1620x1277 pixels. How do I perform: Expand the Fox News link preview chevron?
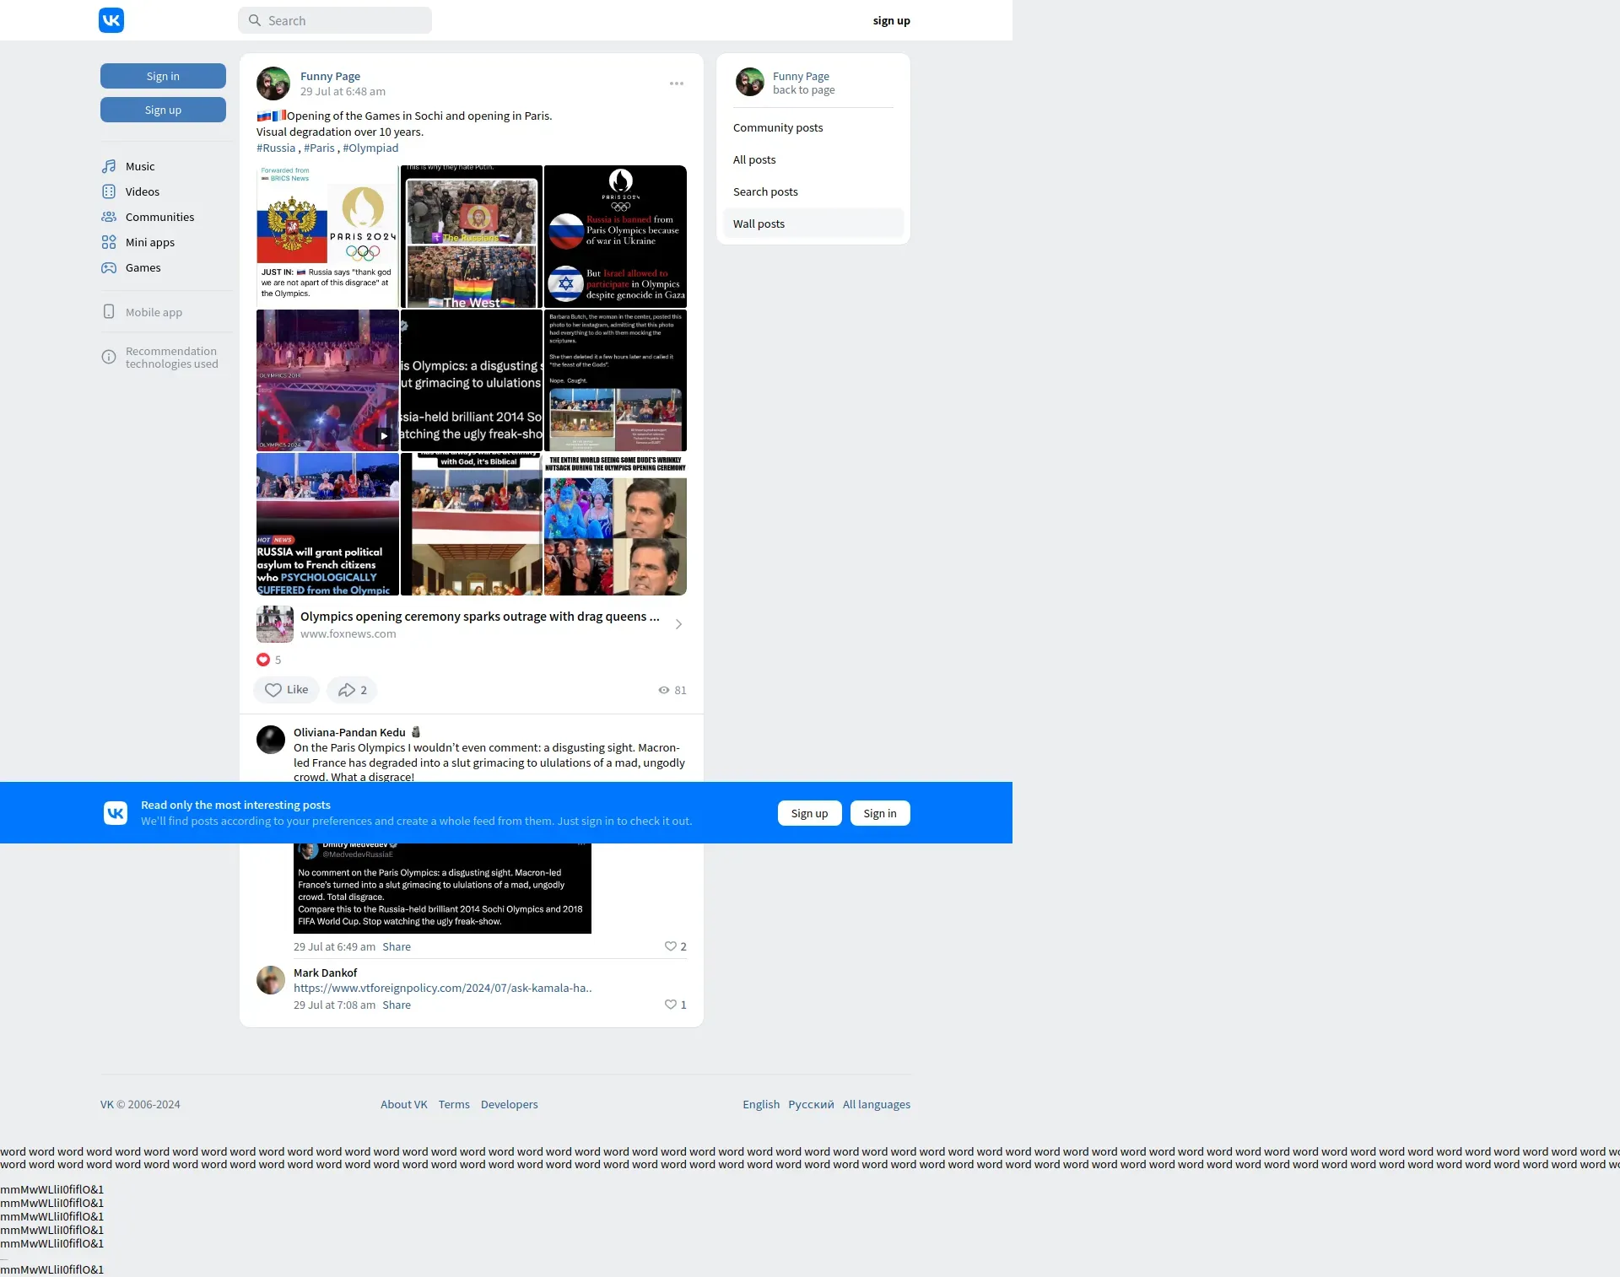[x=678, y=624]
